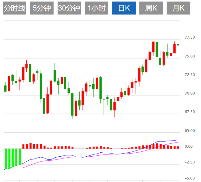Click the rightmost green candlestick
This screenshot has width=201, height=182.
point(178,44)
